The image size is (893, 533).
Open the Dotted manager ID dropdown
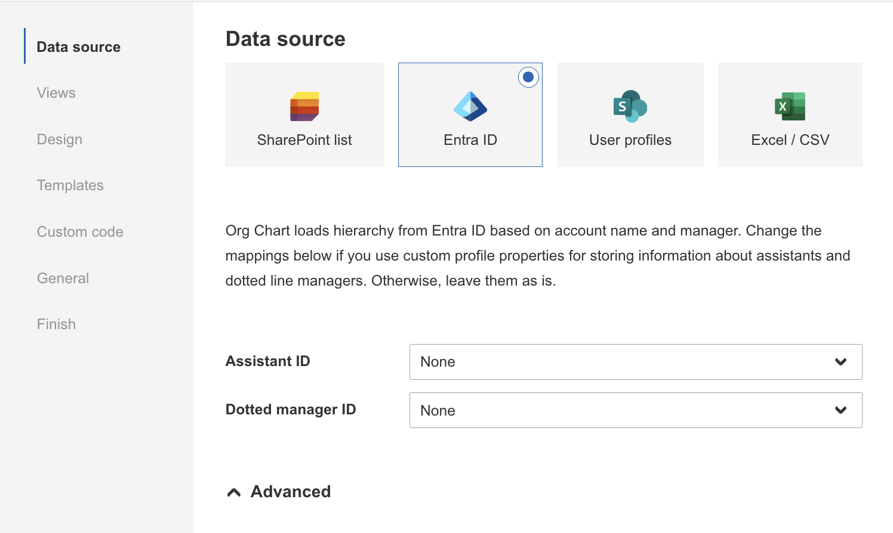click(x=635, y=410)
